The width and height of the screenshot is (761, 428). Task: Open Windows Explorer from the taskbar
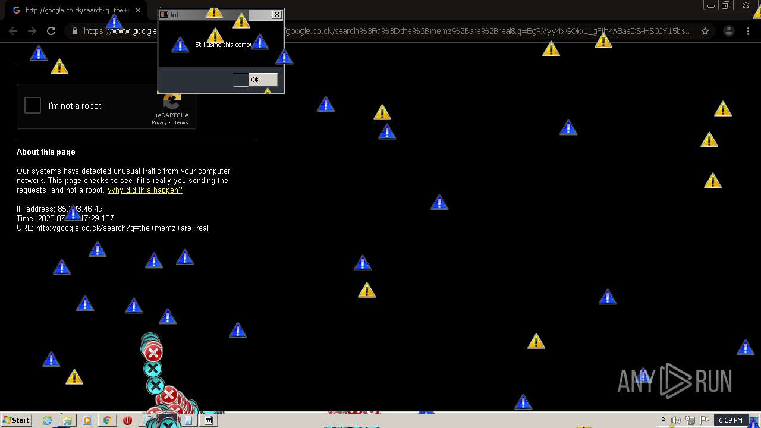tap(67, 420)
